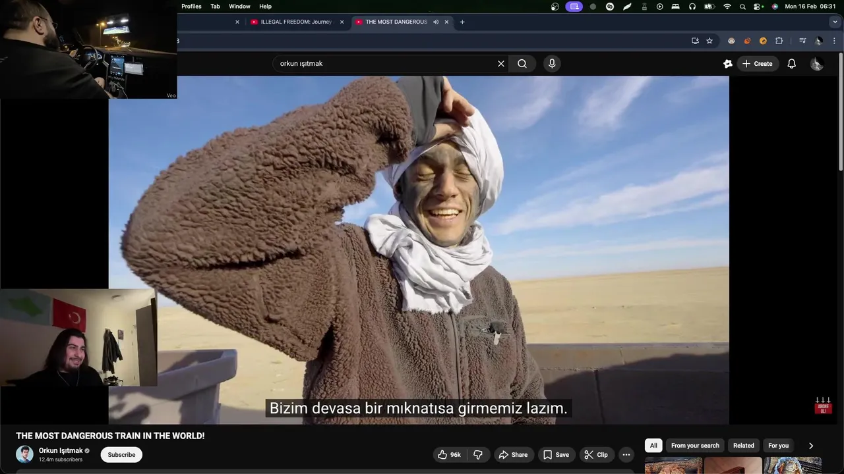Click the video player frame
844x474 pixels.
pos(419,250)
